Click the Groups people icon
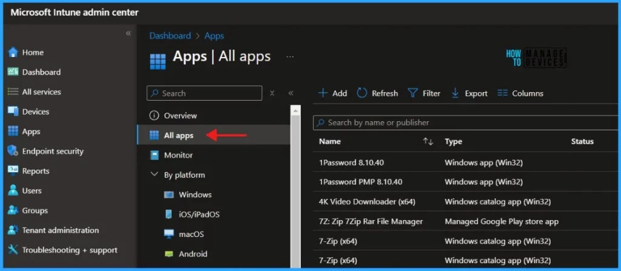621x271 pixels. click(13, 210)
